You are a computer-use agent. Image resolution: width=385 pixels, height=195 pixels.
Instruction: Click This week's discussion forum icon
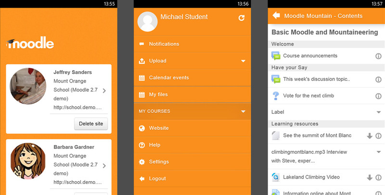click(276, 79)
